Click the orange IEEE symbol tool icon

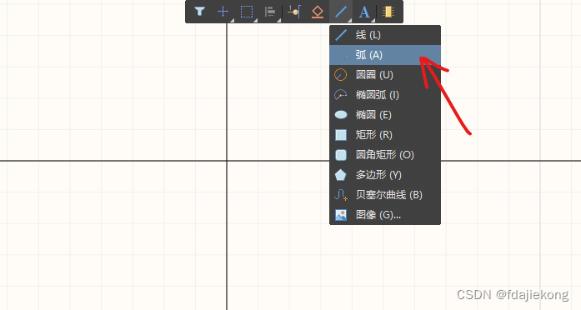(318, 12)
